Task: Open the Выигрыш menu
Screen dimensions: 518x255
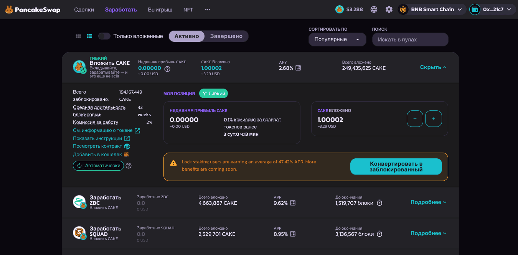Action: (x=160, y=10)
